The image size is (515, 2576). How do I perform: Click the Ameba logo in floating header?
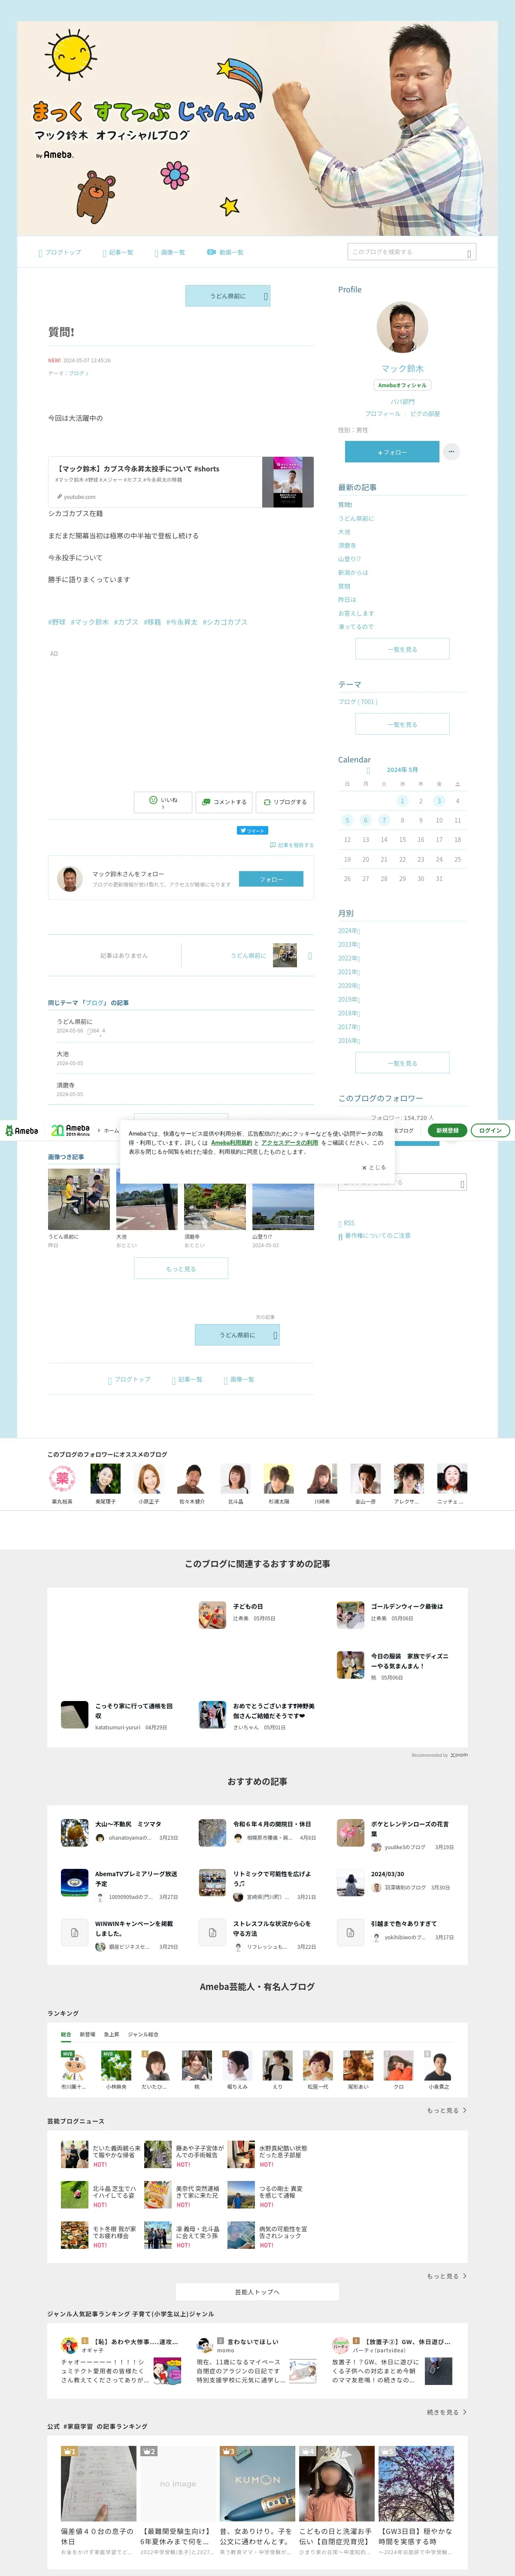point(22,1131)
